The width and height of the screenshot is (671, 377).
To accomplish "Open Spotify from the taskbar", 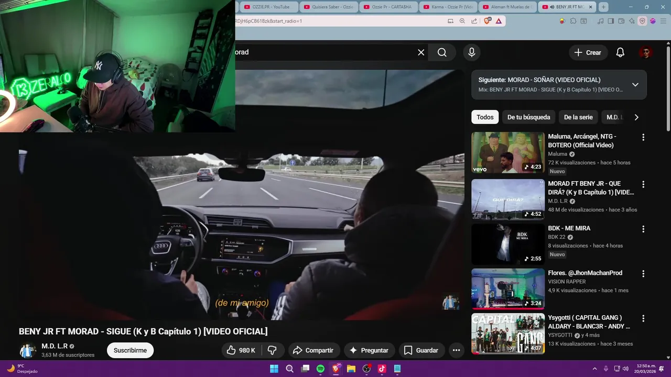I will point(320,369).
